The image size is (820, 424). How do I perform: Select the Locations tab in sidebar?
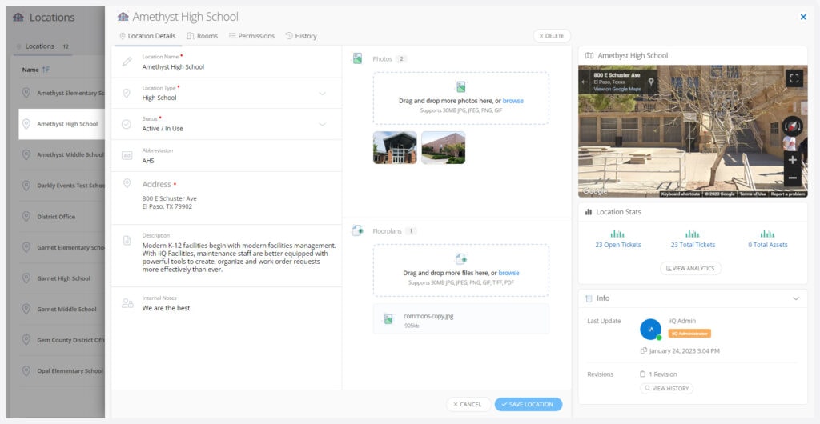tap(43, 46)
